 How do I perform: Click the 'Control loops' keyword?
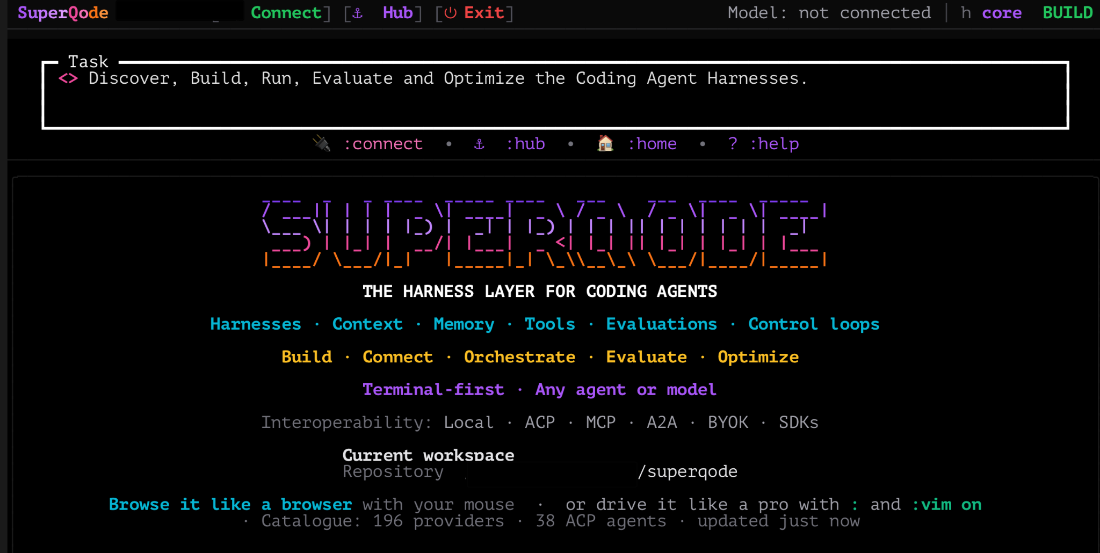click(814, 324)
